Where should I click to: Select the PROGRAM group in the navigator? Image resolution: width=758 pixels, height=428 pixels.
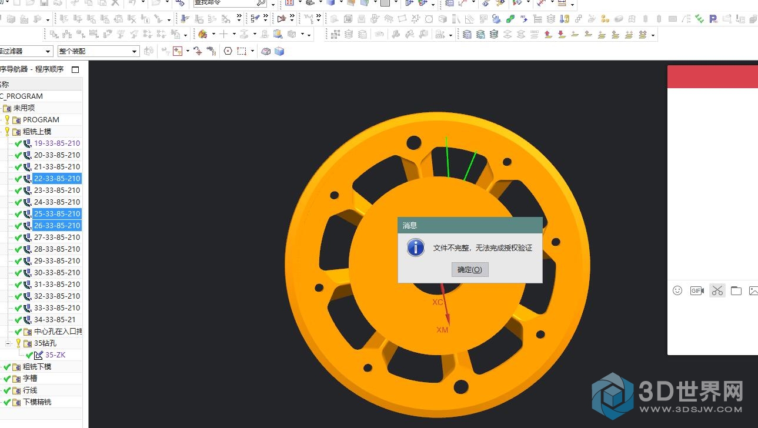pyautogui.click(x=41, y=120)
